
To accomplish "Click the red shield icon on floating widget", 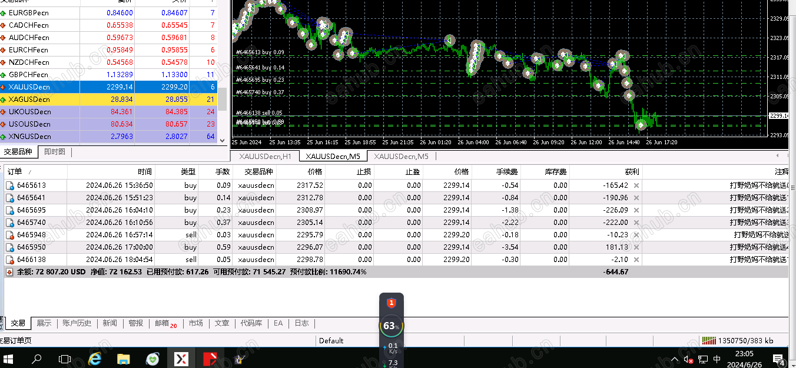I will pos(391,303).
